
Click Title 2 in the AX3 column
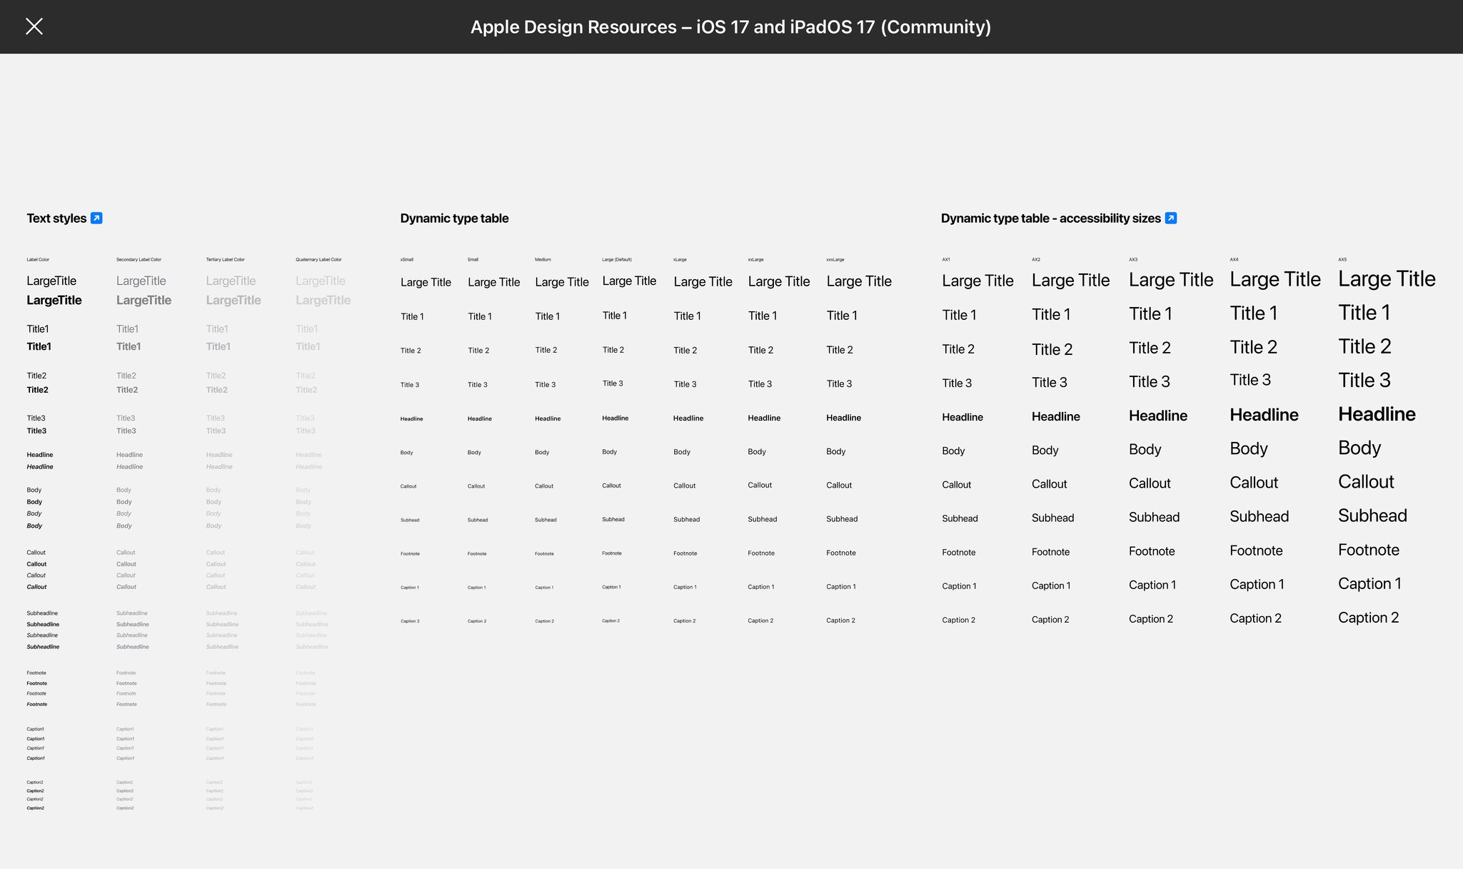coord(1150,348)
